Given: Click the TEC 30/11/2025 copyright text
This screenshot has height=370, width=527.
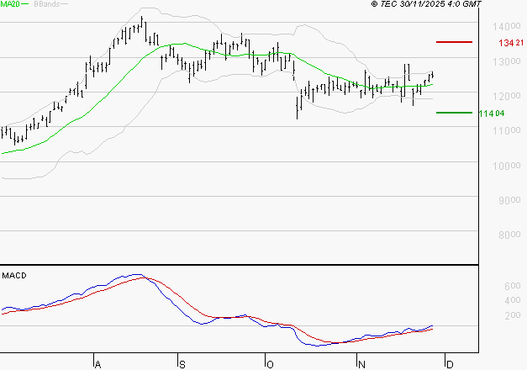Looking at the screenshot, I should coord(426,4).
